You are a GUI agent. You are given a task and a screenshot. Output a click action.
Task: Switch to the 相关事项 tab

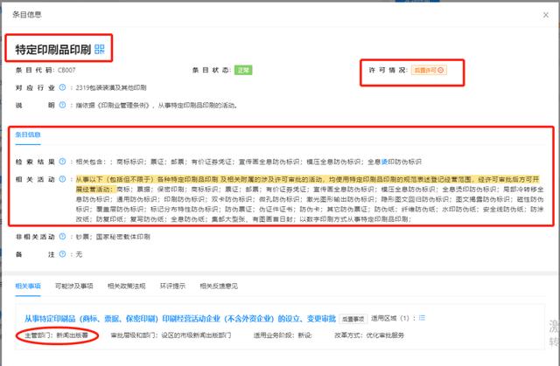[28, 286]
